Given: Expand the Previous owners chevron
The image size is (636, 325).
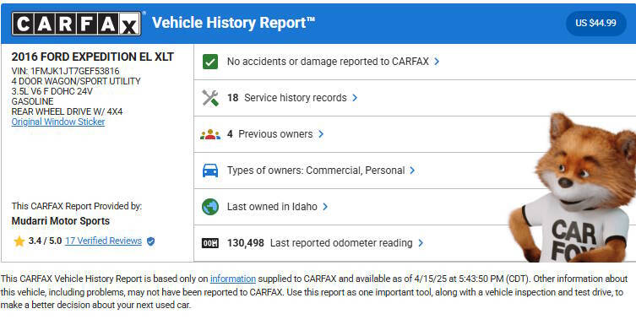Looking at the screenshot, I should tap(321, 134).
